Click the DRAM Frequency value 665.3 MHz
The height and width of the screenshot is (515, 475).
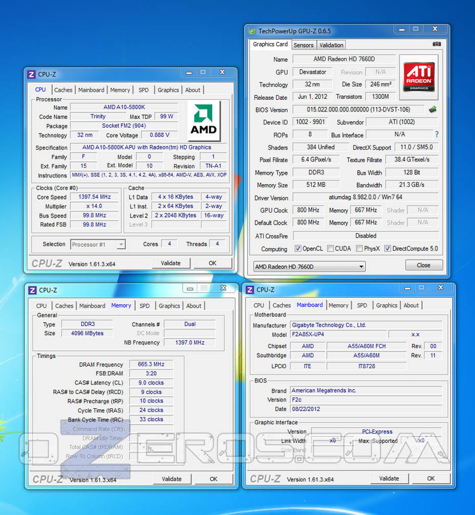tap(151, 364)
